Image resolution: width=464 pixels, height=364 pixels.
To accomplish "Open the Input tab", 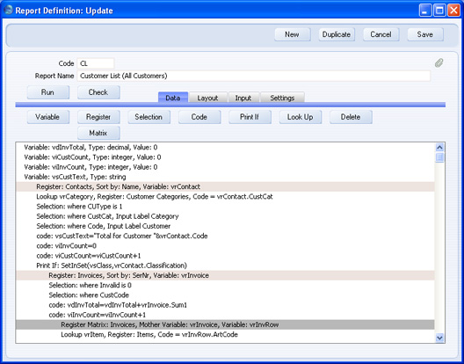I will [x=243, y=98].
